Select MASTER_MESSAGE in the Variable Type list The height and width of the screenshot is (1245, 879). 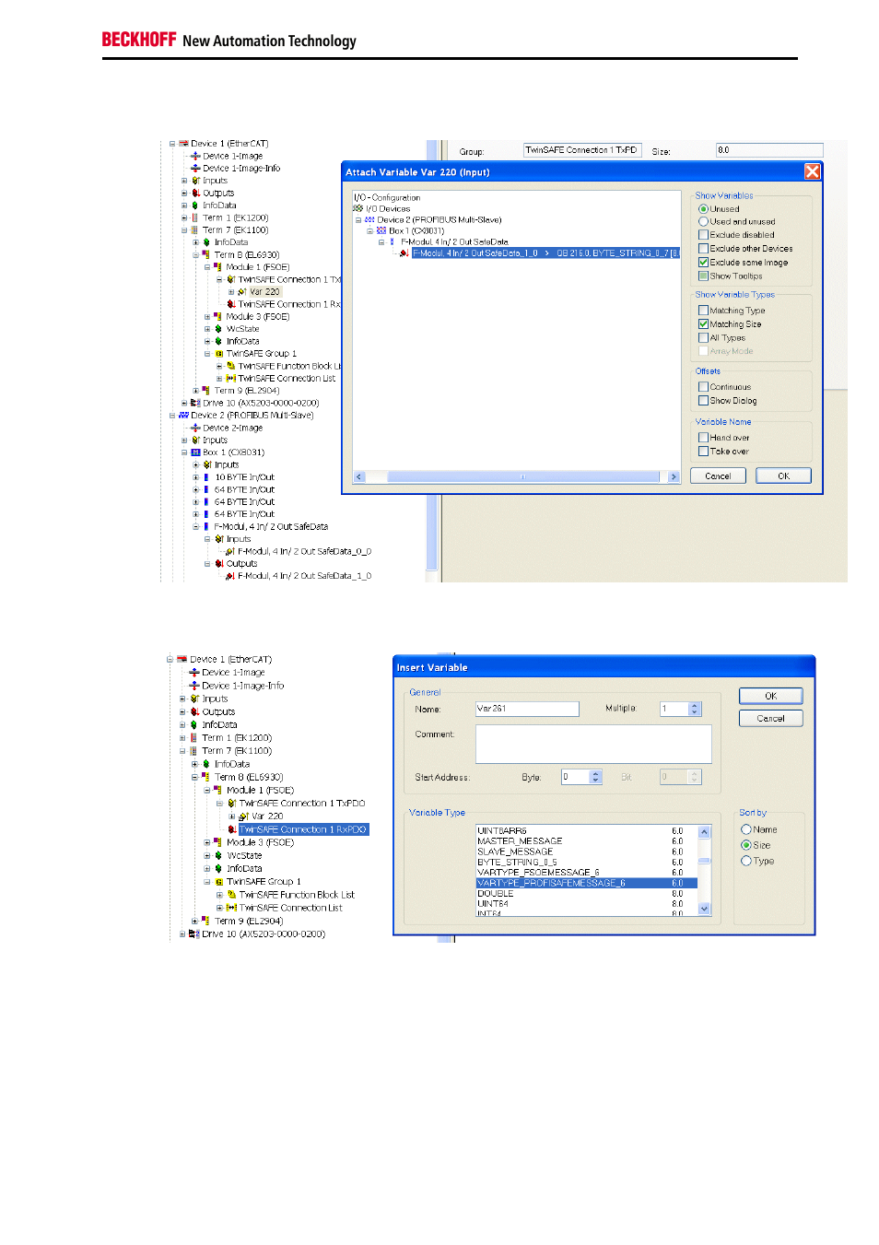coord(587,840)
